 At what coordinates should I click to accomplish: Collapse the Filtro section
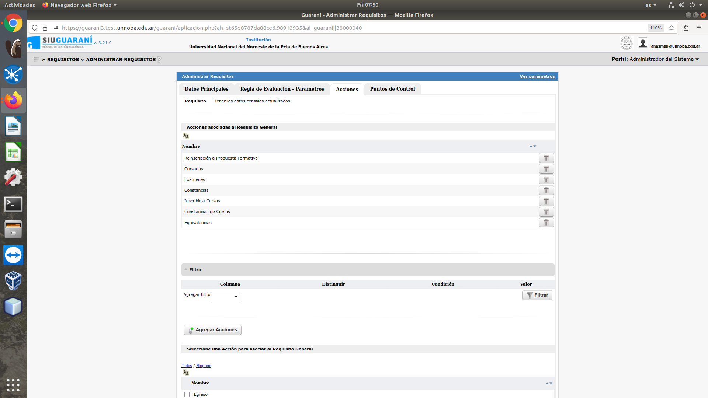pos(186,270)
